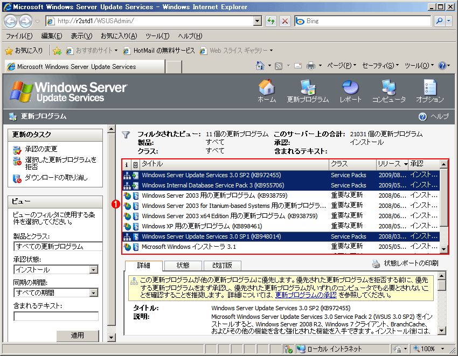Sort by the リリース column header
This screenshot has height=356, width=458.
392,164
